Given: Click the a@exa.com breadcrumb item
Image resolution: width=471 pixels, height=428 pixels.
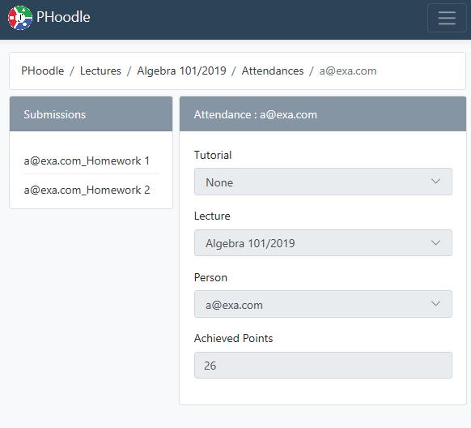Looking at the screenshot, I should point(348,71).
